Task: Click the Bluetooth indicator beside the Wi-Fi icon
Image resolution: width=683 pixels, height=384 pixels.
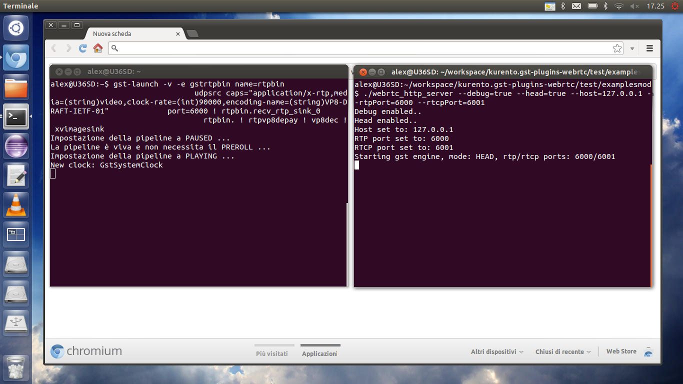Action: coord(605,6)
